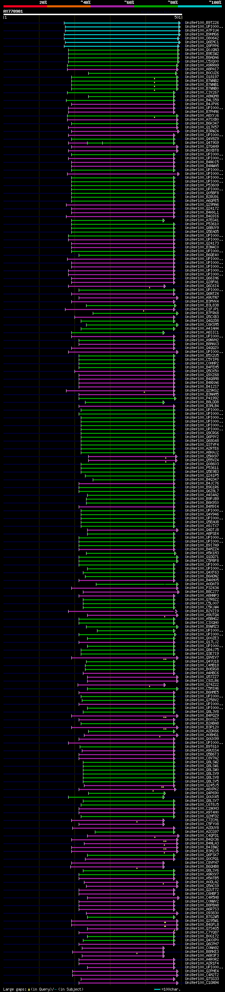Click the query end position 501
The width and height of the screenshot is (225, 992).
(177, 17)
